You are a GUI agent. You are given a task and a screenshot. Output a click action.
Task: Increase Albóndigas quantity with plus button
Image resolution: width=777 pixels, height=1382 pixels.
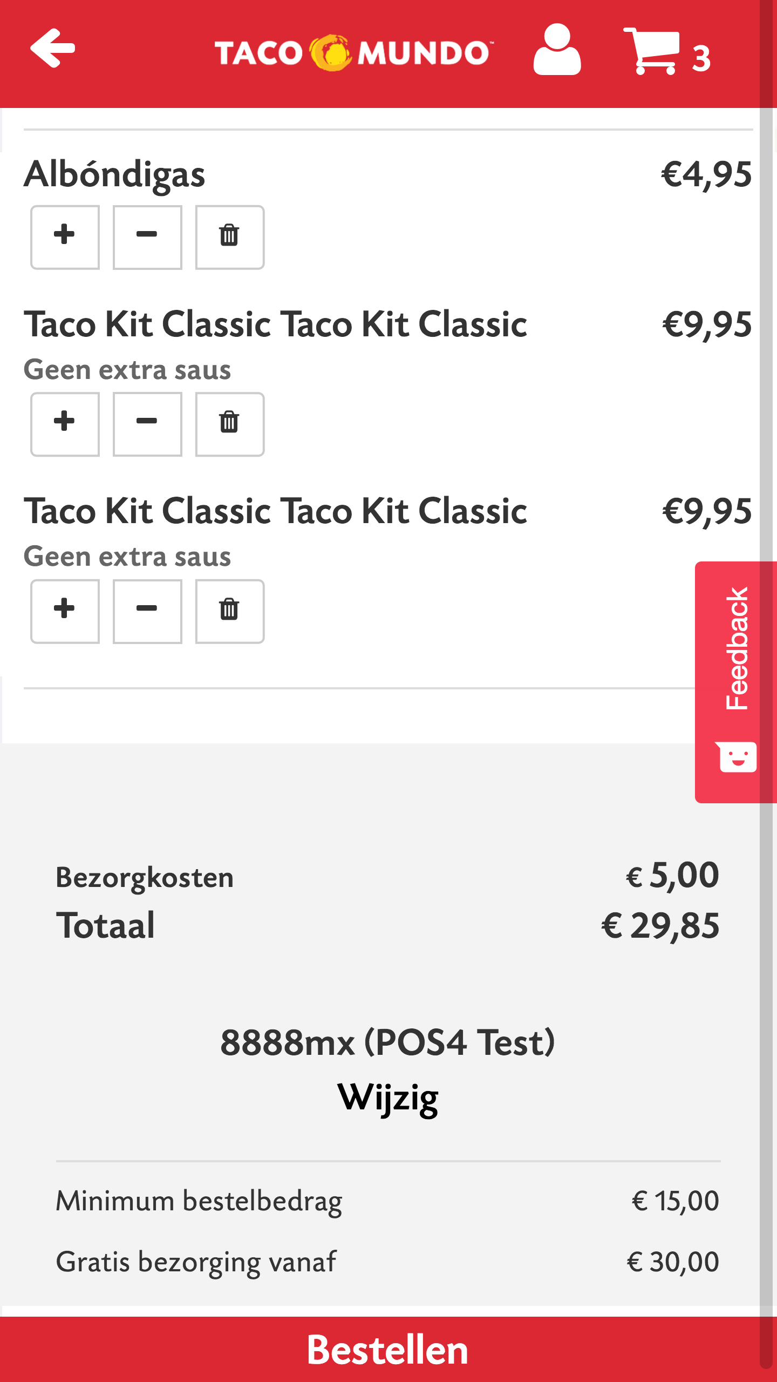(x=65, y=237)
